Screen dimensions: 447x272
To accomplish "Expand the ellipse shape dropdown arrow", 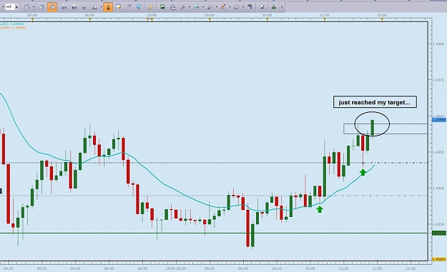I will click(243, 7).
